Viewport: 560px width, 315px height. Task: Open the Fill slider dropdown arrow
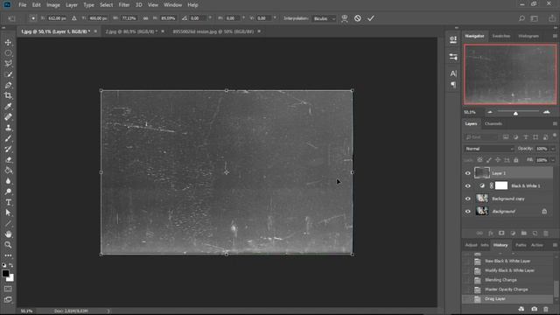tap(553, 160)
